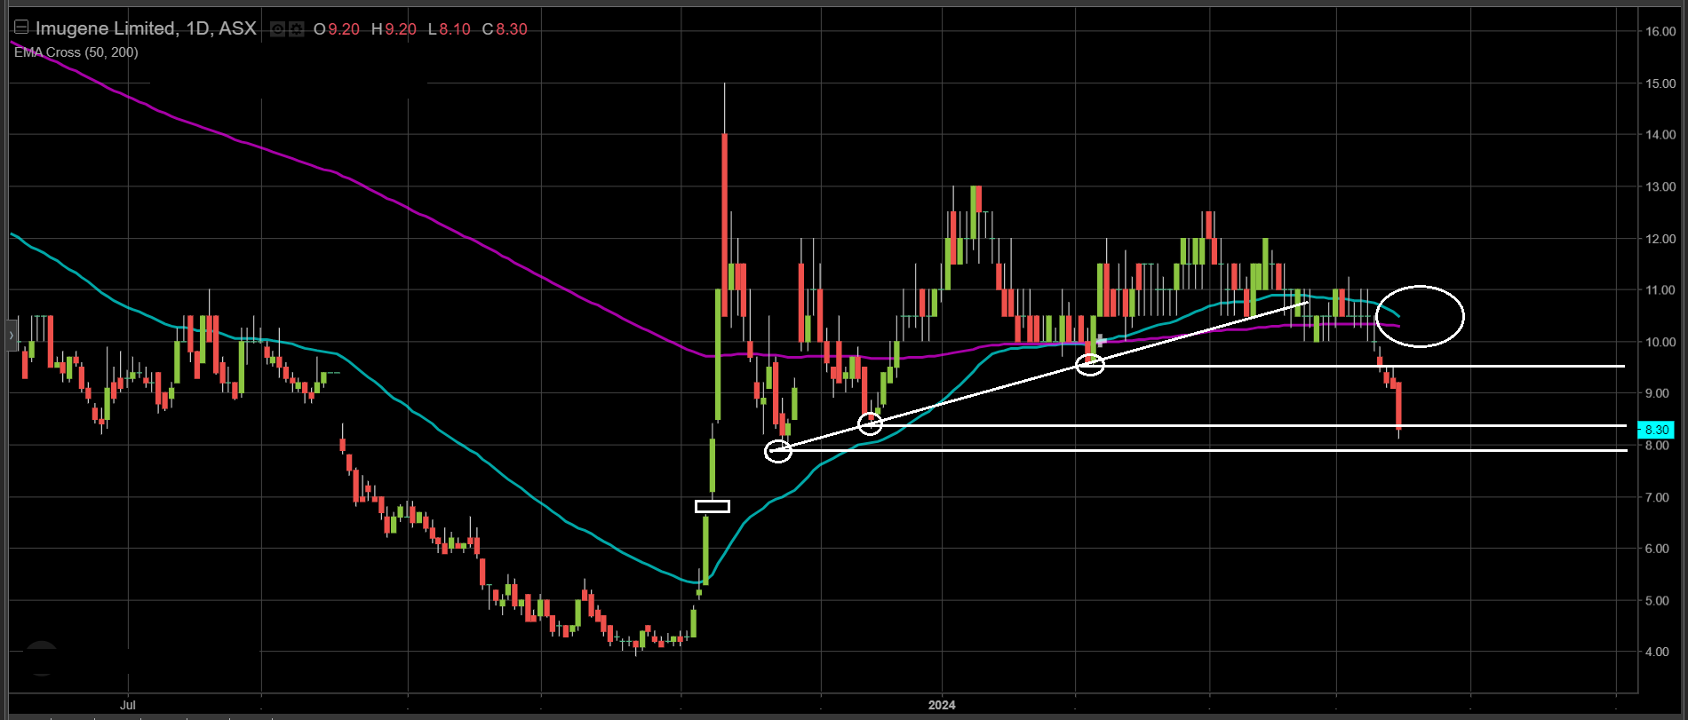Click the 2024 label on time axis
Screen dimensions: 1688x720
click(942, 705)
